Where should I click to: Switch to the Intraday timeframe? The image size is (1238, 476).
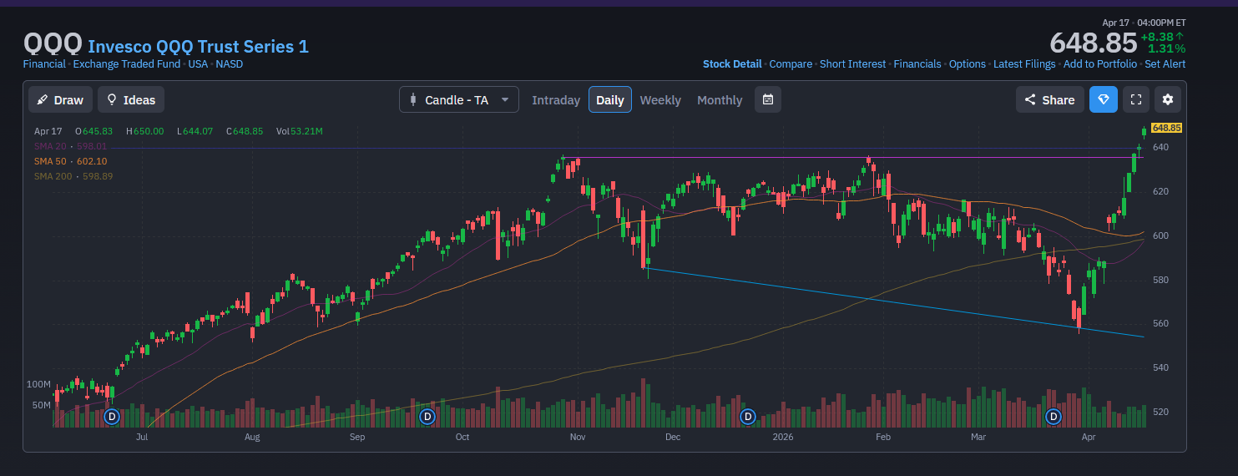click(x=556, y=99)
